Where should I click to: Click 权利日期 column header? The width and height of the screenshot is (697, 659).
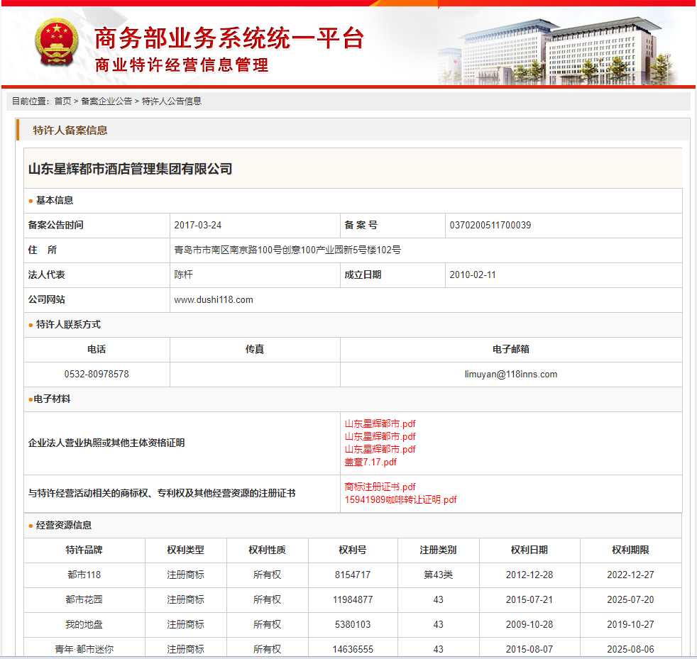529,550
